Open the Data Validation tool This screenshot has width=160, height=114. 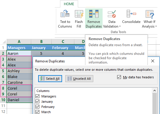[x=112, y=19]
